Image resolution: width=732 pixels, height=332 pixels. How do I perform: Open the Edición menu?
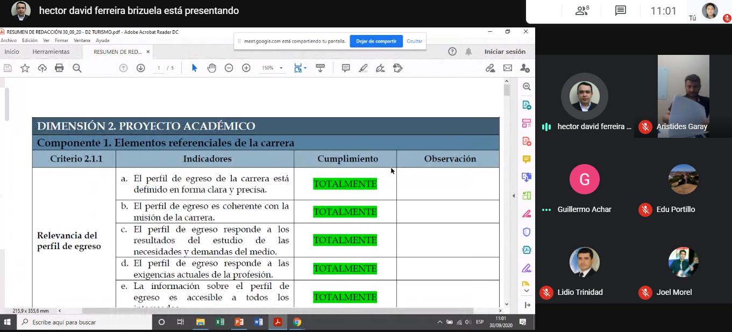[x=30, y=40]
